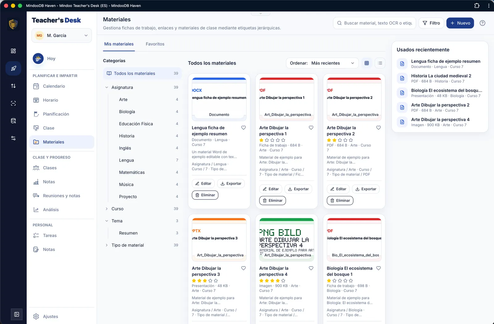Open the Ordenar Más recientes dropdown
494x324 pixels.
point(322,63)
